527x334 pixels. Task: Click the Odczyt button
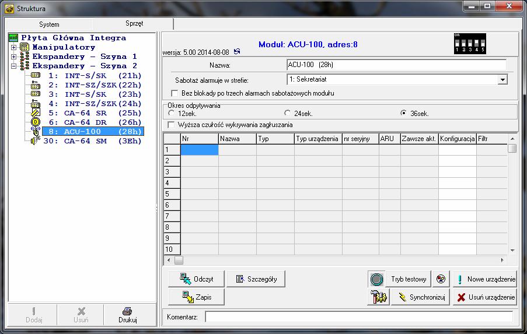(196, 279)
